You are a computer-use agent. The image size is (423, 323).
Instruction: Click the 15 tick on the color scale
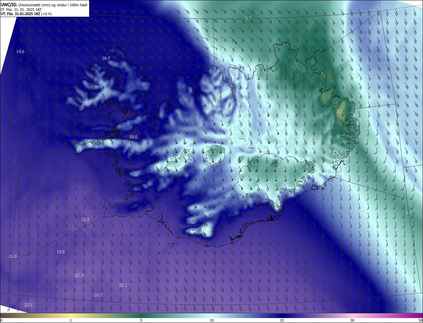tap(282, 320)
